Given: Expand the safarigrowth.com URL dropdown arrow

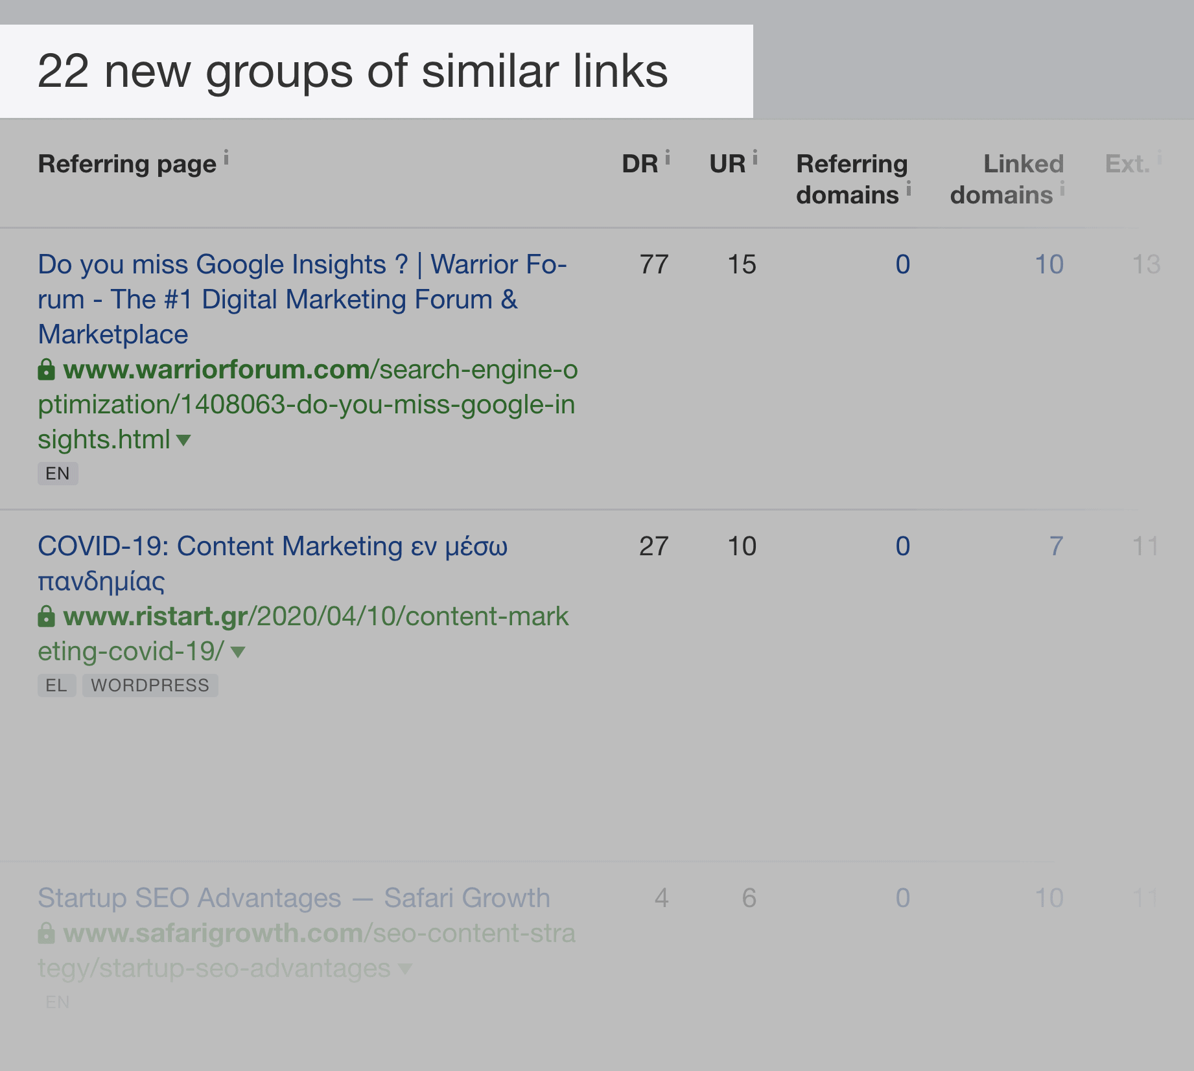Looking at the screenshot, I should coord(405,969).
